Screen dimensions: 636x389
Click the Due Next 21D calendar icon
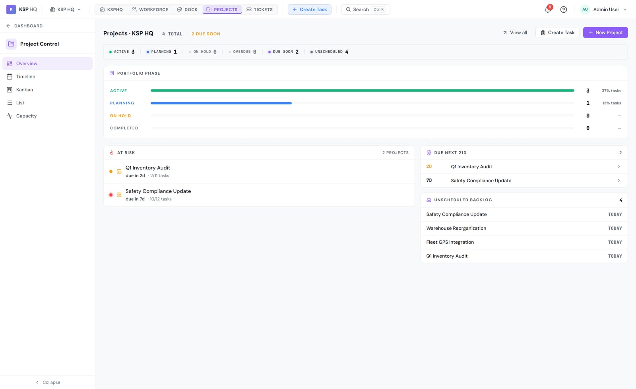click(x=429, y=153)
